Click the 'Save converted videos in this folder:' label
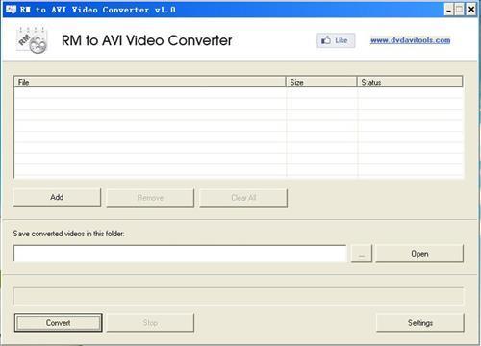 pyautogui.click(x=68, y=234)
